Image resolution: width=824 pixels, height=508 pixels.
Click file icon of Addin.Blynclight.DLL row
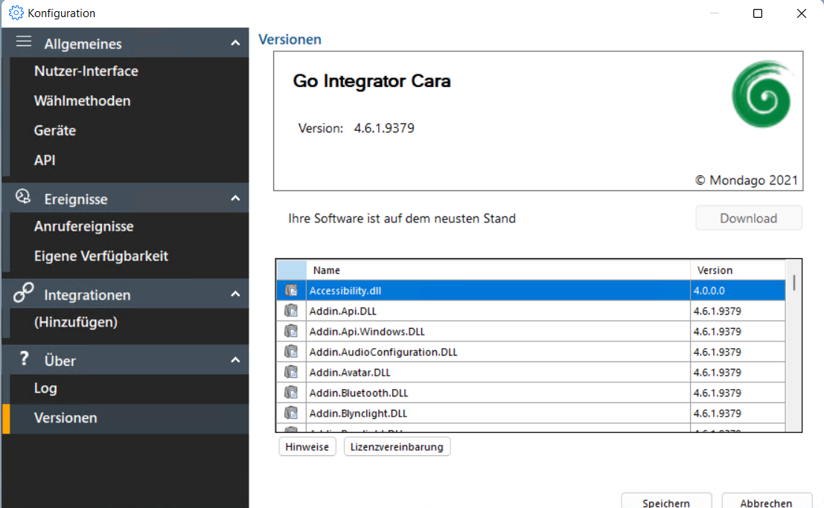[291, 413]
